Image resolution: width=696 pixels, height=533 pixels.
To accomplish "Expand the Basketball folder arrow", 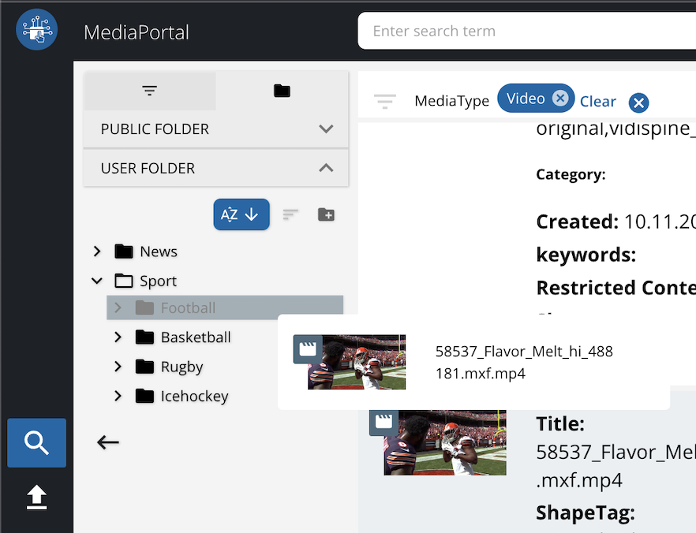I will 118,337.
